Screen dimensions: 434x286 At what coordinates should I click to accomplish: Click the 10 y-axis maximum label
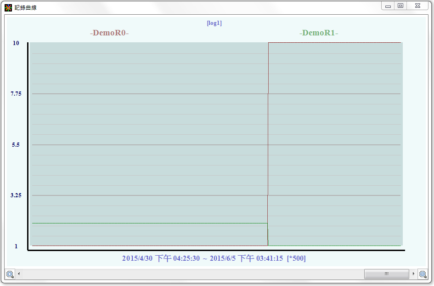[x=16, y=43]
